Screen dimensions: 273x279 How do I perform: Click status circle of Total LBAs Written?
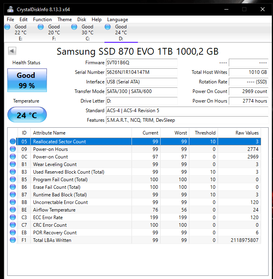pyautogui.click(x=13, y=240)
